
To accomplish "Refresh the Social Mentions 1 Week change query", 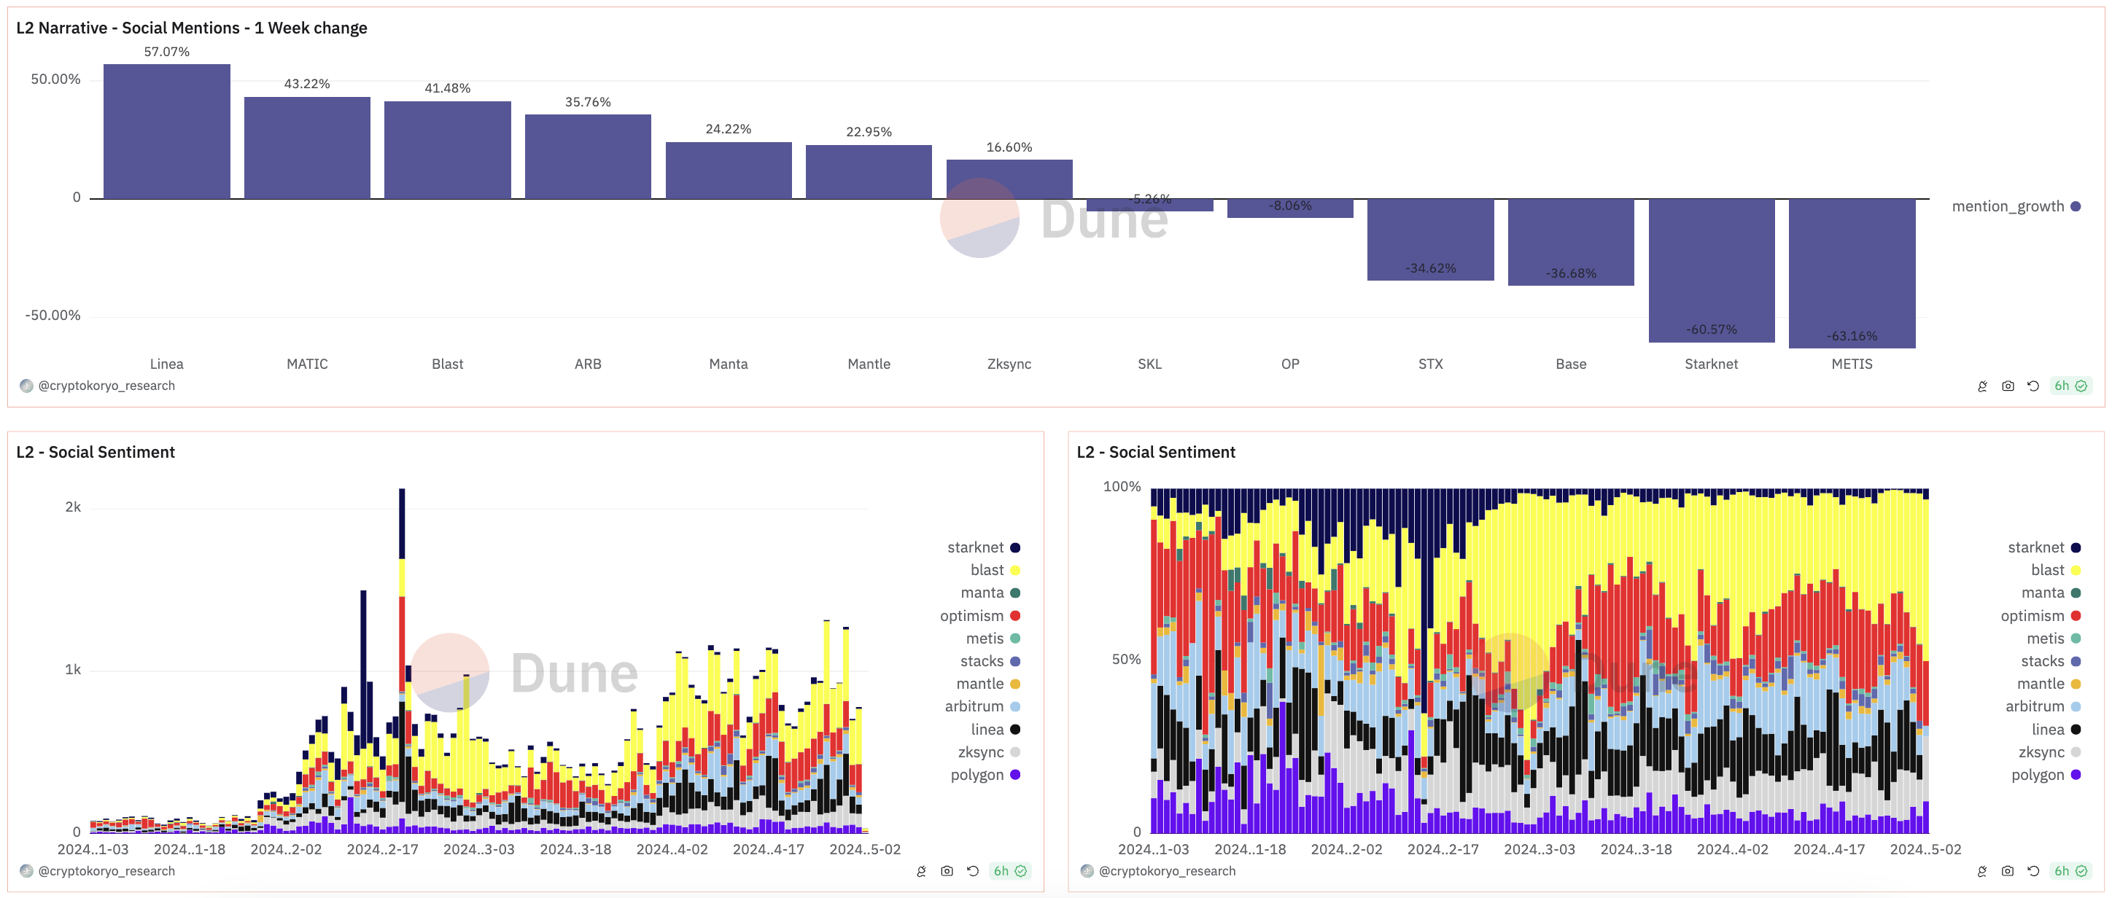I will click(x=2033, y=386).
